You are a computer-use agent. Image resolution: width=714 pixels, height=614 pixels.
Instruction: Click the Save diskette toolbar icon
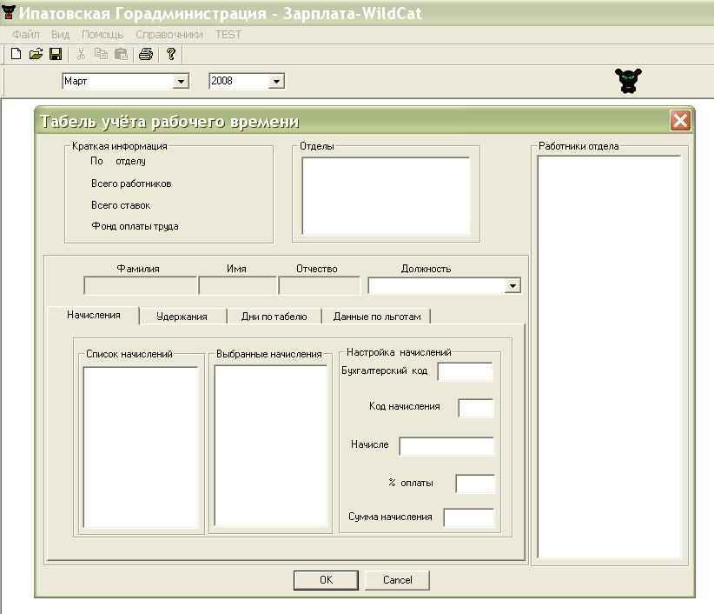[55, 54]
